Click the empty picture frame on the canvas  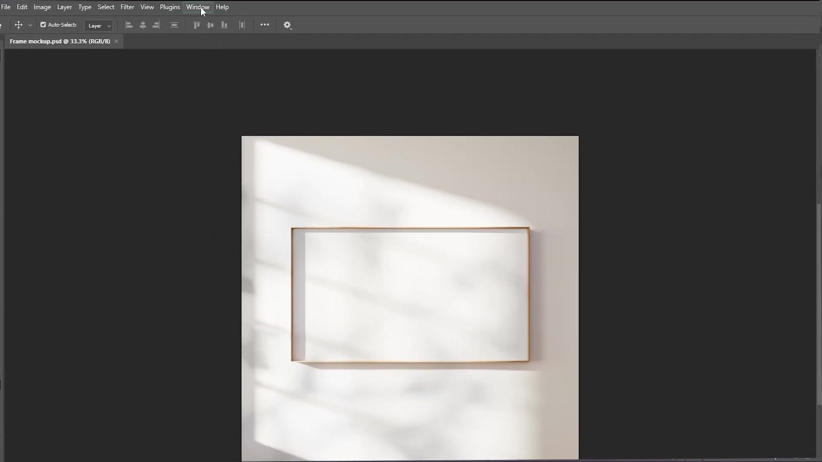click(410, 294)
